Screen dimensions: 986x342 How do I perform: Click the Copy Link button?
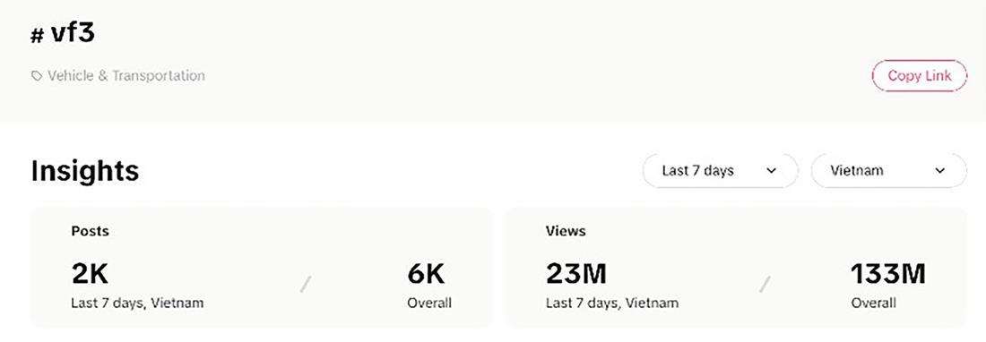pos(919,76)
